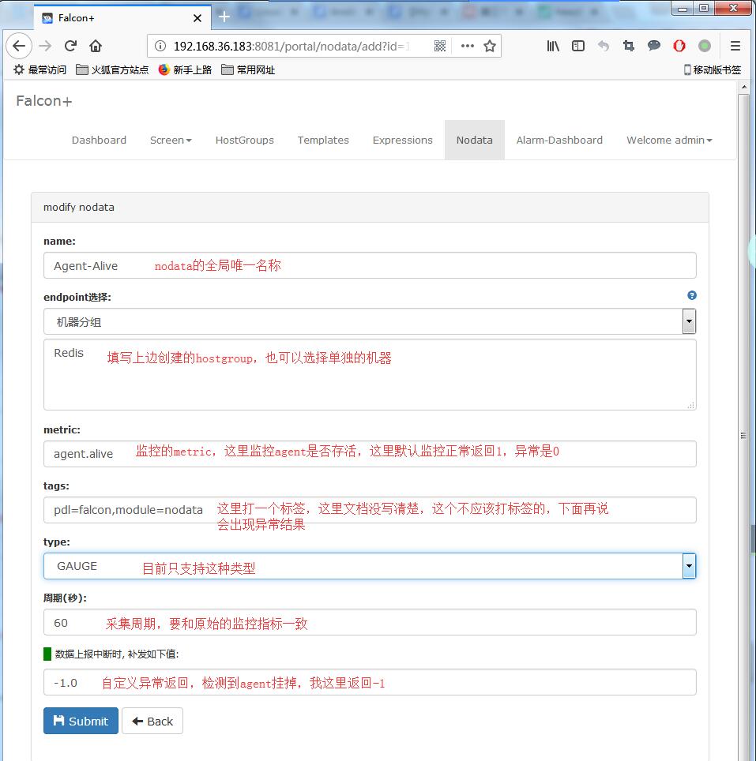Image resolution: width=756 pixels, height=761 pixels.
Task: Click the green color indicator square
Action: [47, 654]
